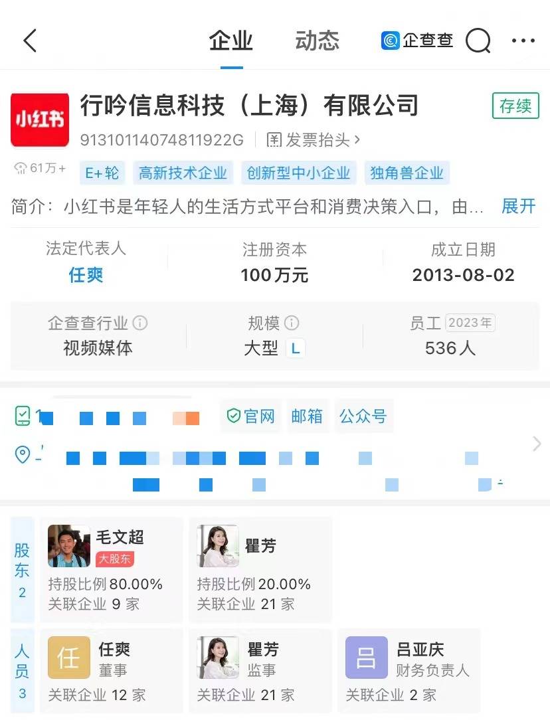Screen dimensions: 550x720
Task: Switch to the 动态 tab
Action: pos(318,41)
